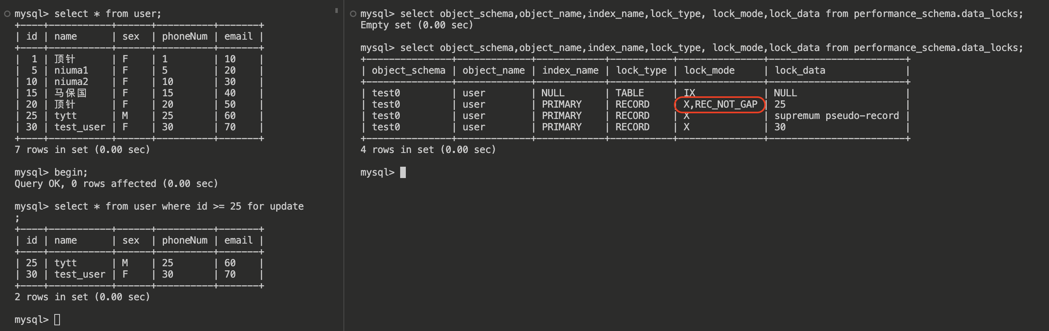This screenshot has height=331, width=1049.
Task: Select the name cell '马保国'
Action: point(70,93)
